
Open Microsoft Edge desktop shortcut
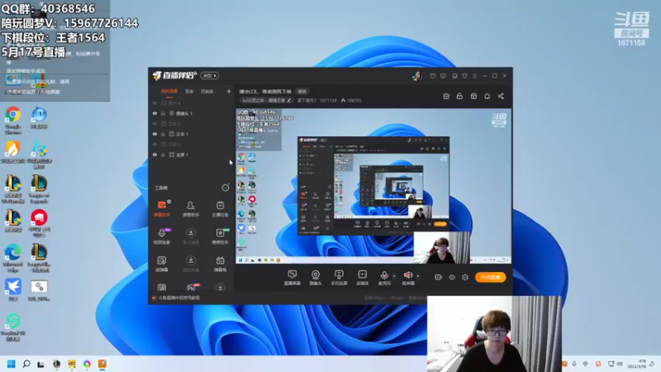[13, 258]
